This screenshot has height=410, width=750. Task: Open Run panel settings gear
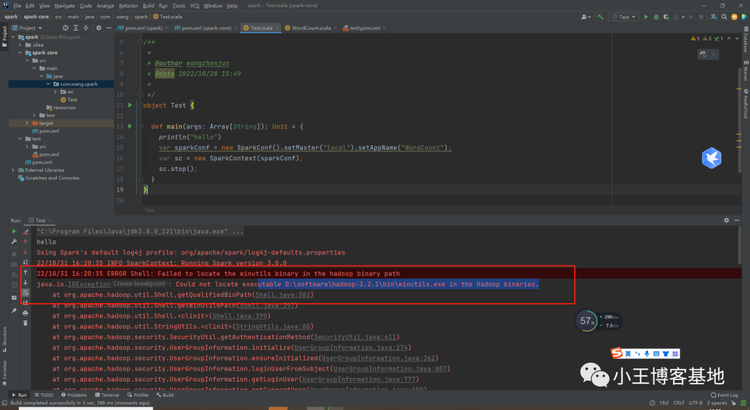(726, 220)
